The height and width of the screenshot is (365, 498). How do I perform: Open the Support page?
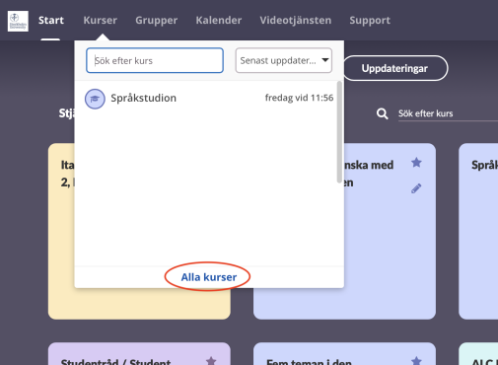coord(370,21)
